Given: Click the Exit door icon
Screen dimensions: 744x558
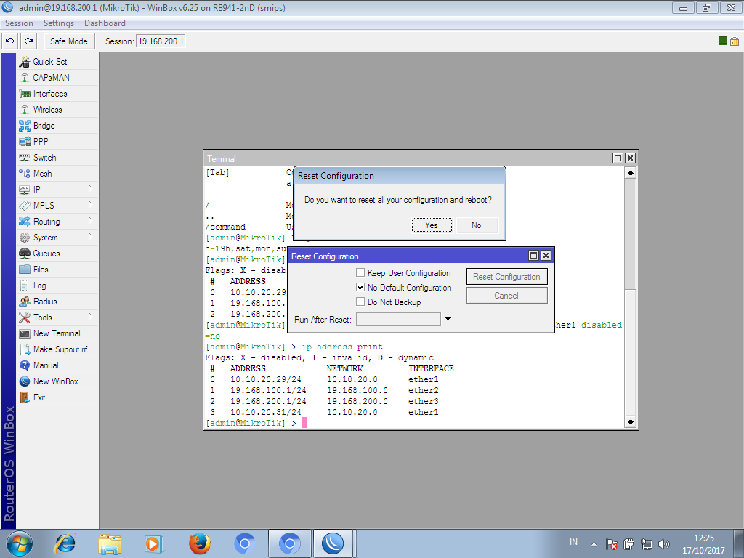Looking at the screenshot, I should 24,397.
